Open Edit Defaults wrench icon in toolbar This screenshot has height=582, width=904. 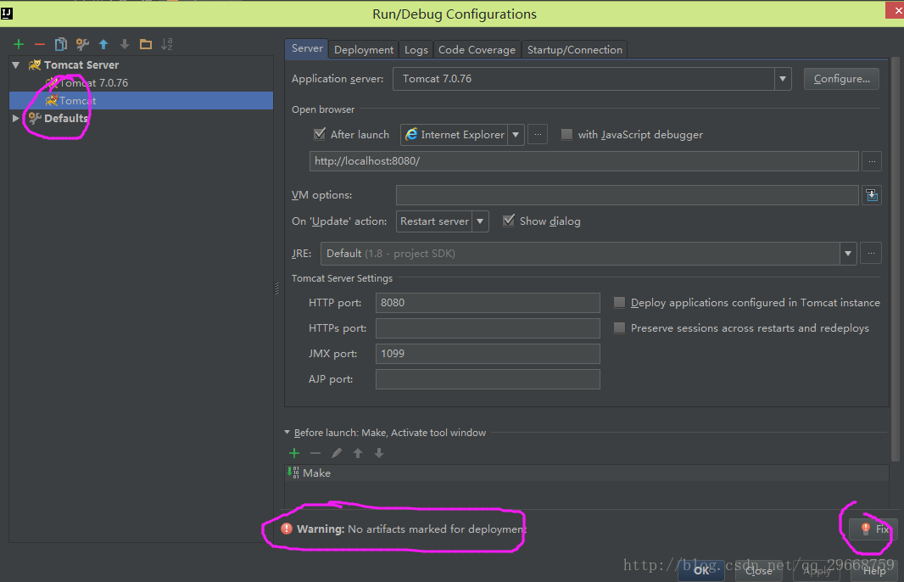(x=82, y=44)
